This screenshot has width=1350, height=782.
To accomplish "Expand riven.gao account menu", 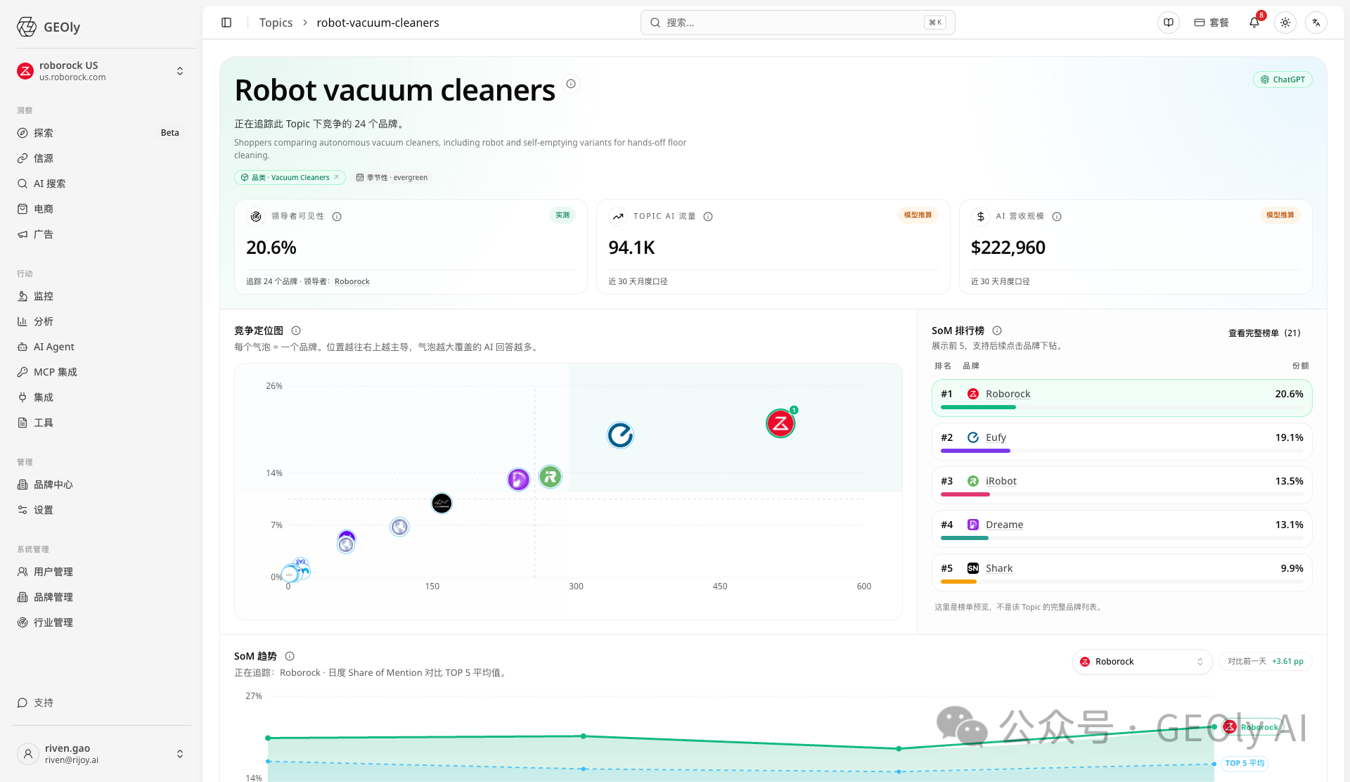I will [x=101, y=754].
